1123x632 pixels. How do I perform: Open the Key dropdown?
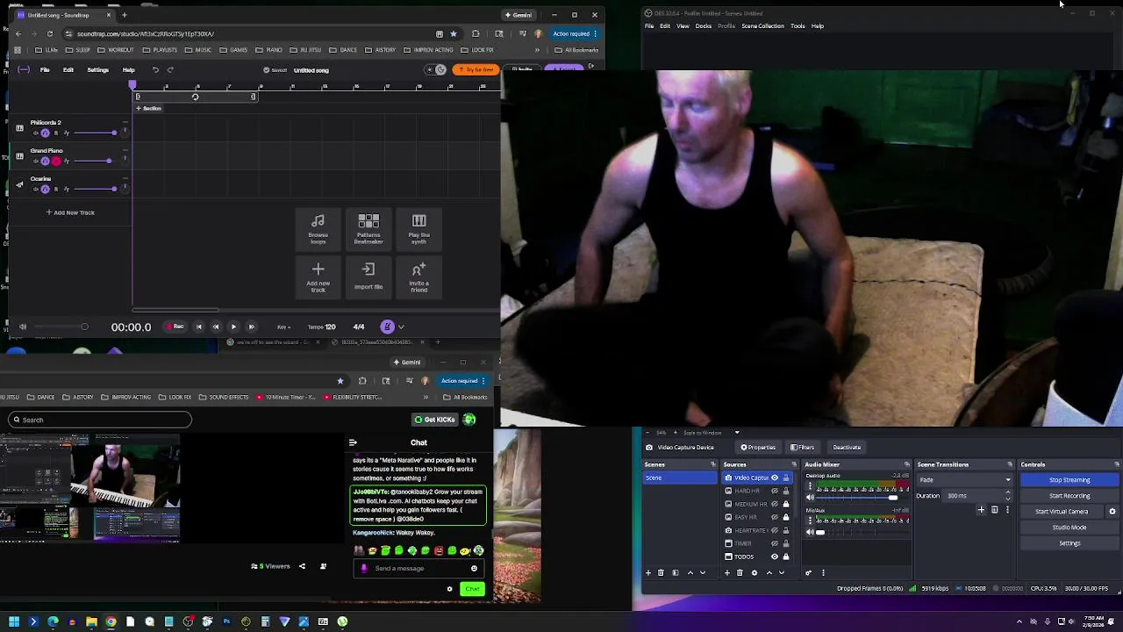pyautogui.click(x=284, y=327)
